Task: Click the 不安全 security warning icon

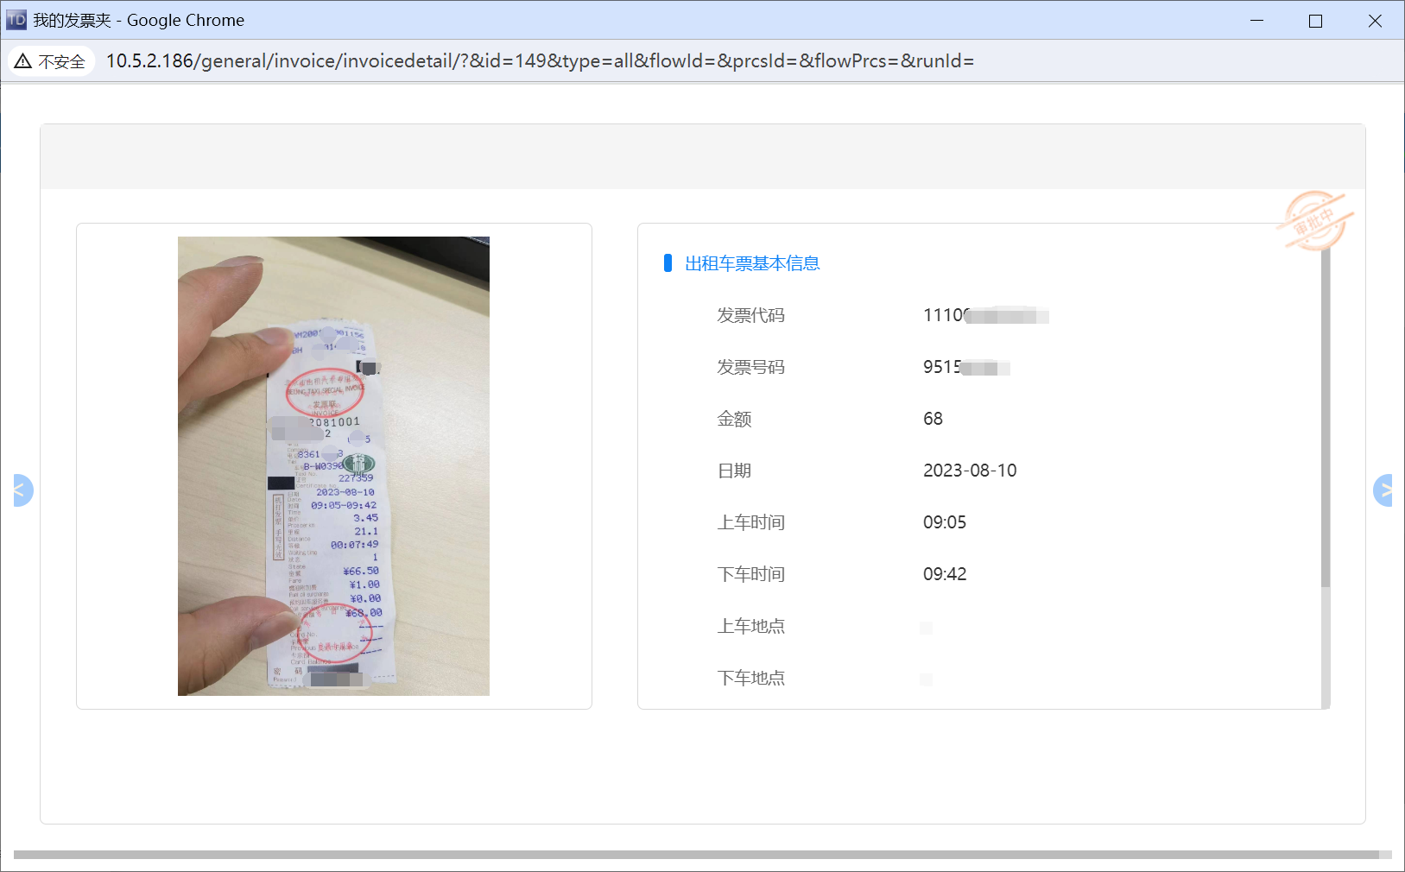Action: tap(51, 61)
